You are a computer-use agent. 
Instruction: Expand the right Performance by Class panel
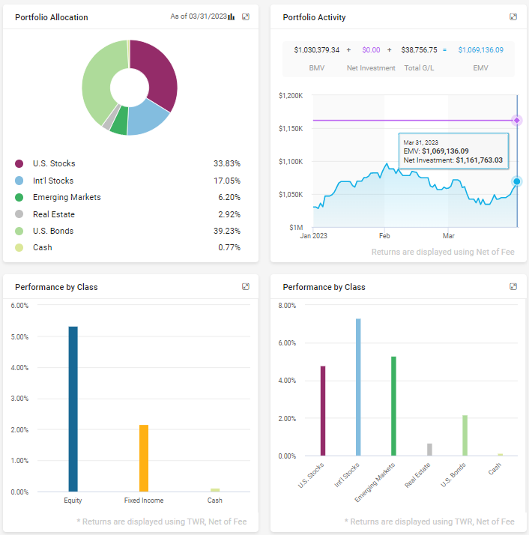click(513, 286)
